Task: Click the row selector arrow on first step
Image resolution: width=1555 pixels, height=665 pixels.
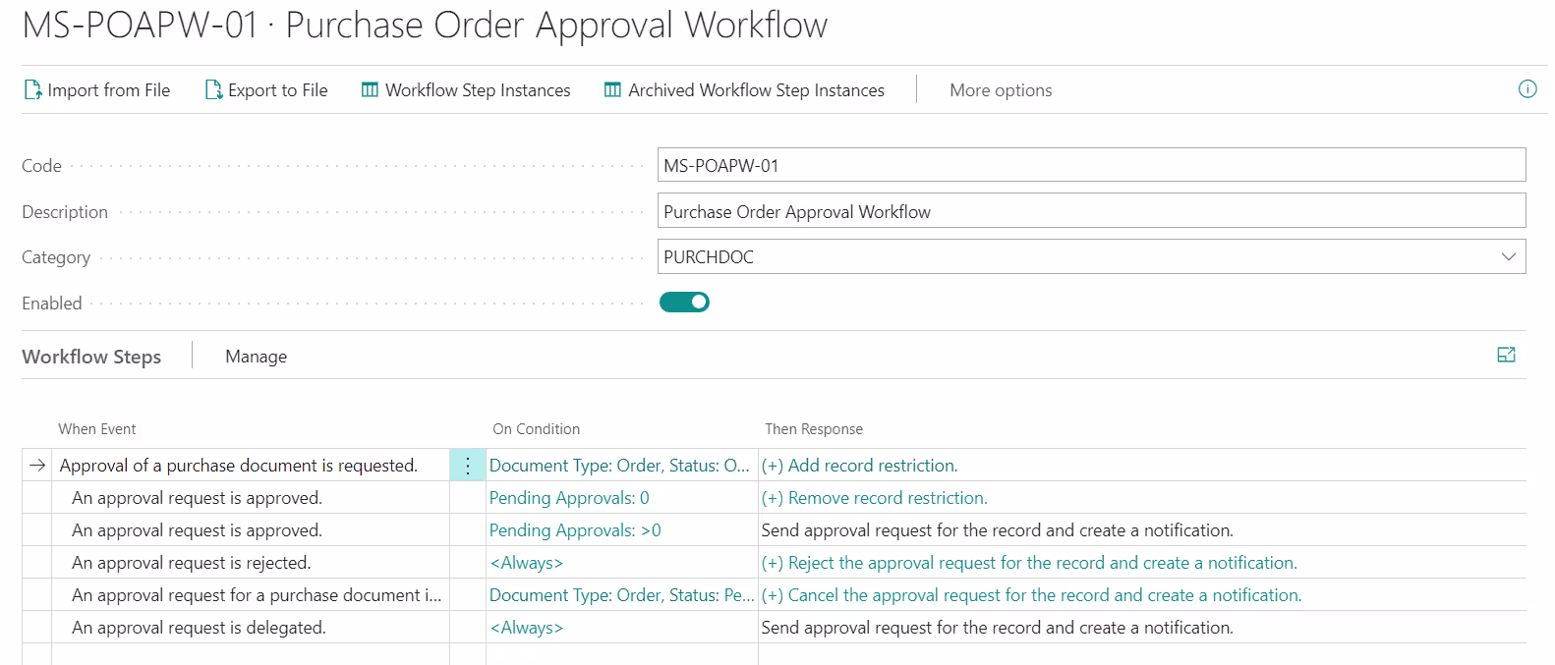Action: pyautogui.click(x=38, y=466)
